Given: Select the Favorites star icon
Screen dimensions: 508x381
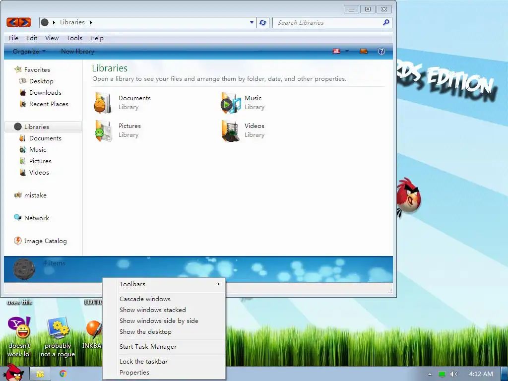Looking at the screenshot, I should point(18,69).
